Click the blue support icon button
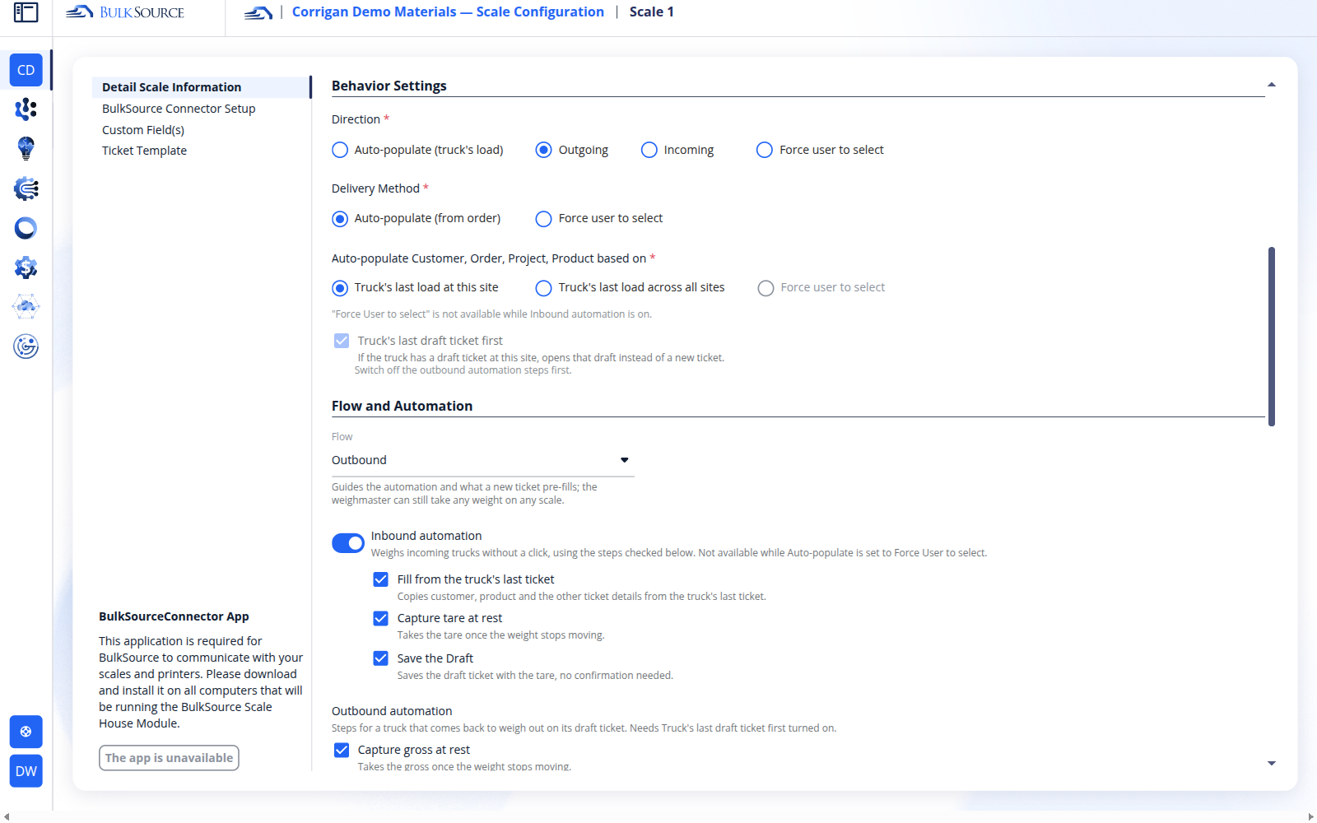The image size is (1317, 823). [x=26, y=732]
